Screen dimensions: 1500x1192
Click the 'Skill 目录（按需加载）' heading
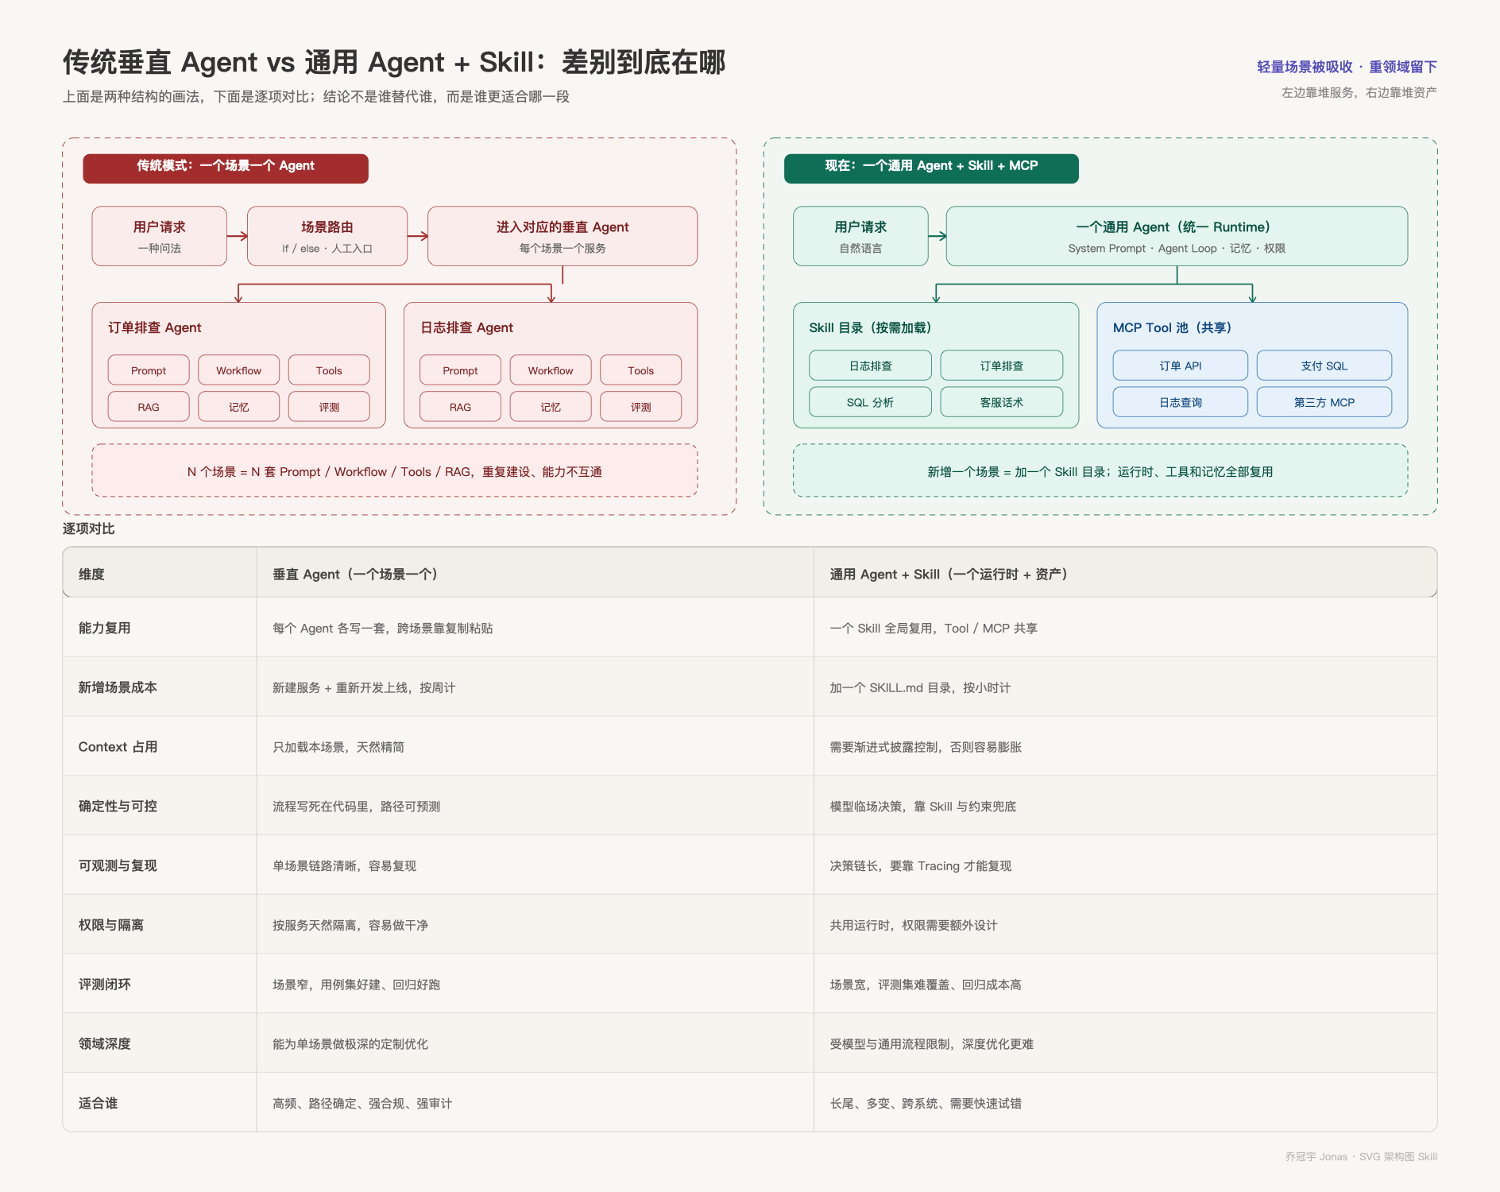(x=871, y=327)
